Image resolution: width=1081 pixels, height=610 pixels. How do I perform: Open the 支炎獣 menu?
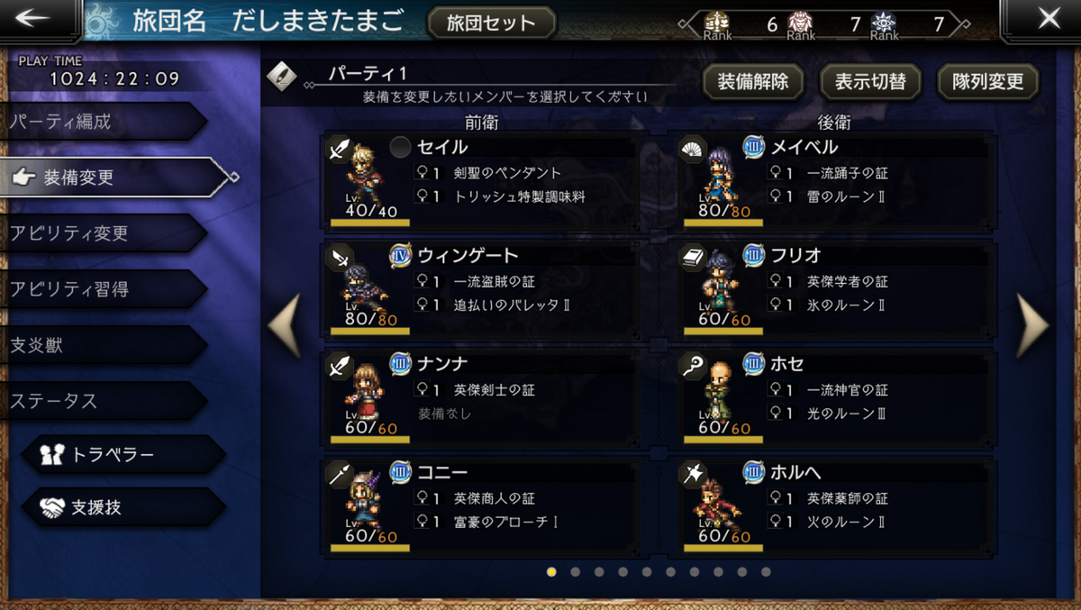(x=104, y=345)
